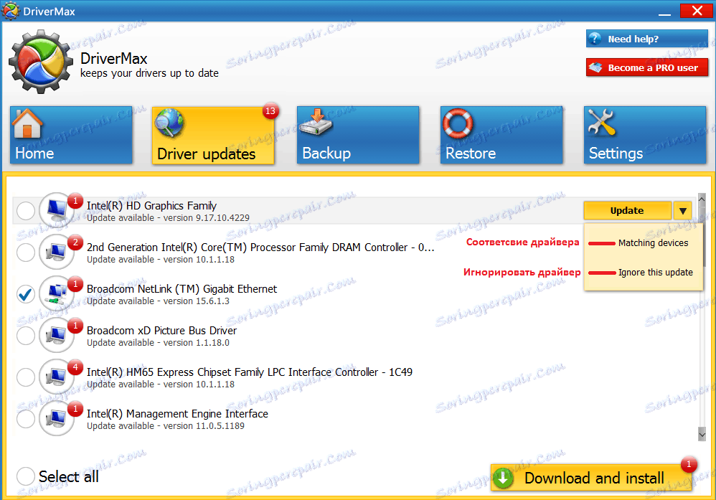Click the globe magnifier icon on Driver updates

[169, 123]
